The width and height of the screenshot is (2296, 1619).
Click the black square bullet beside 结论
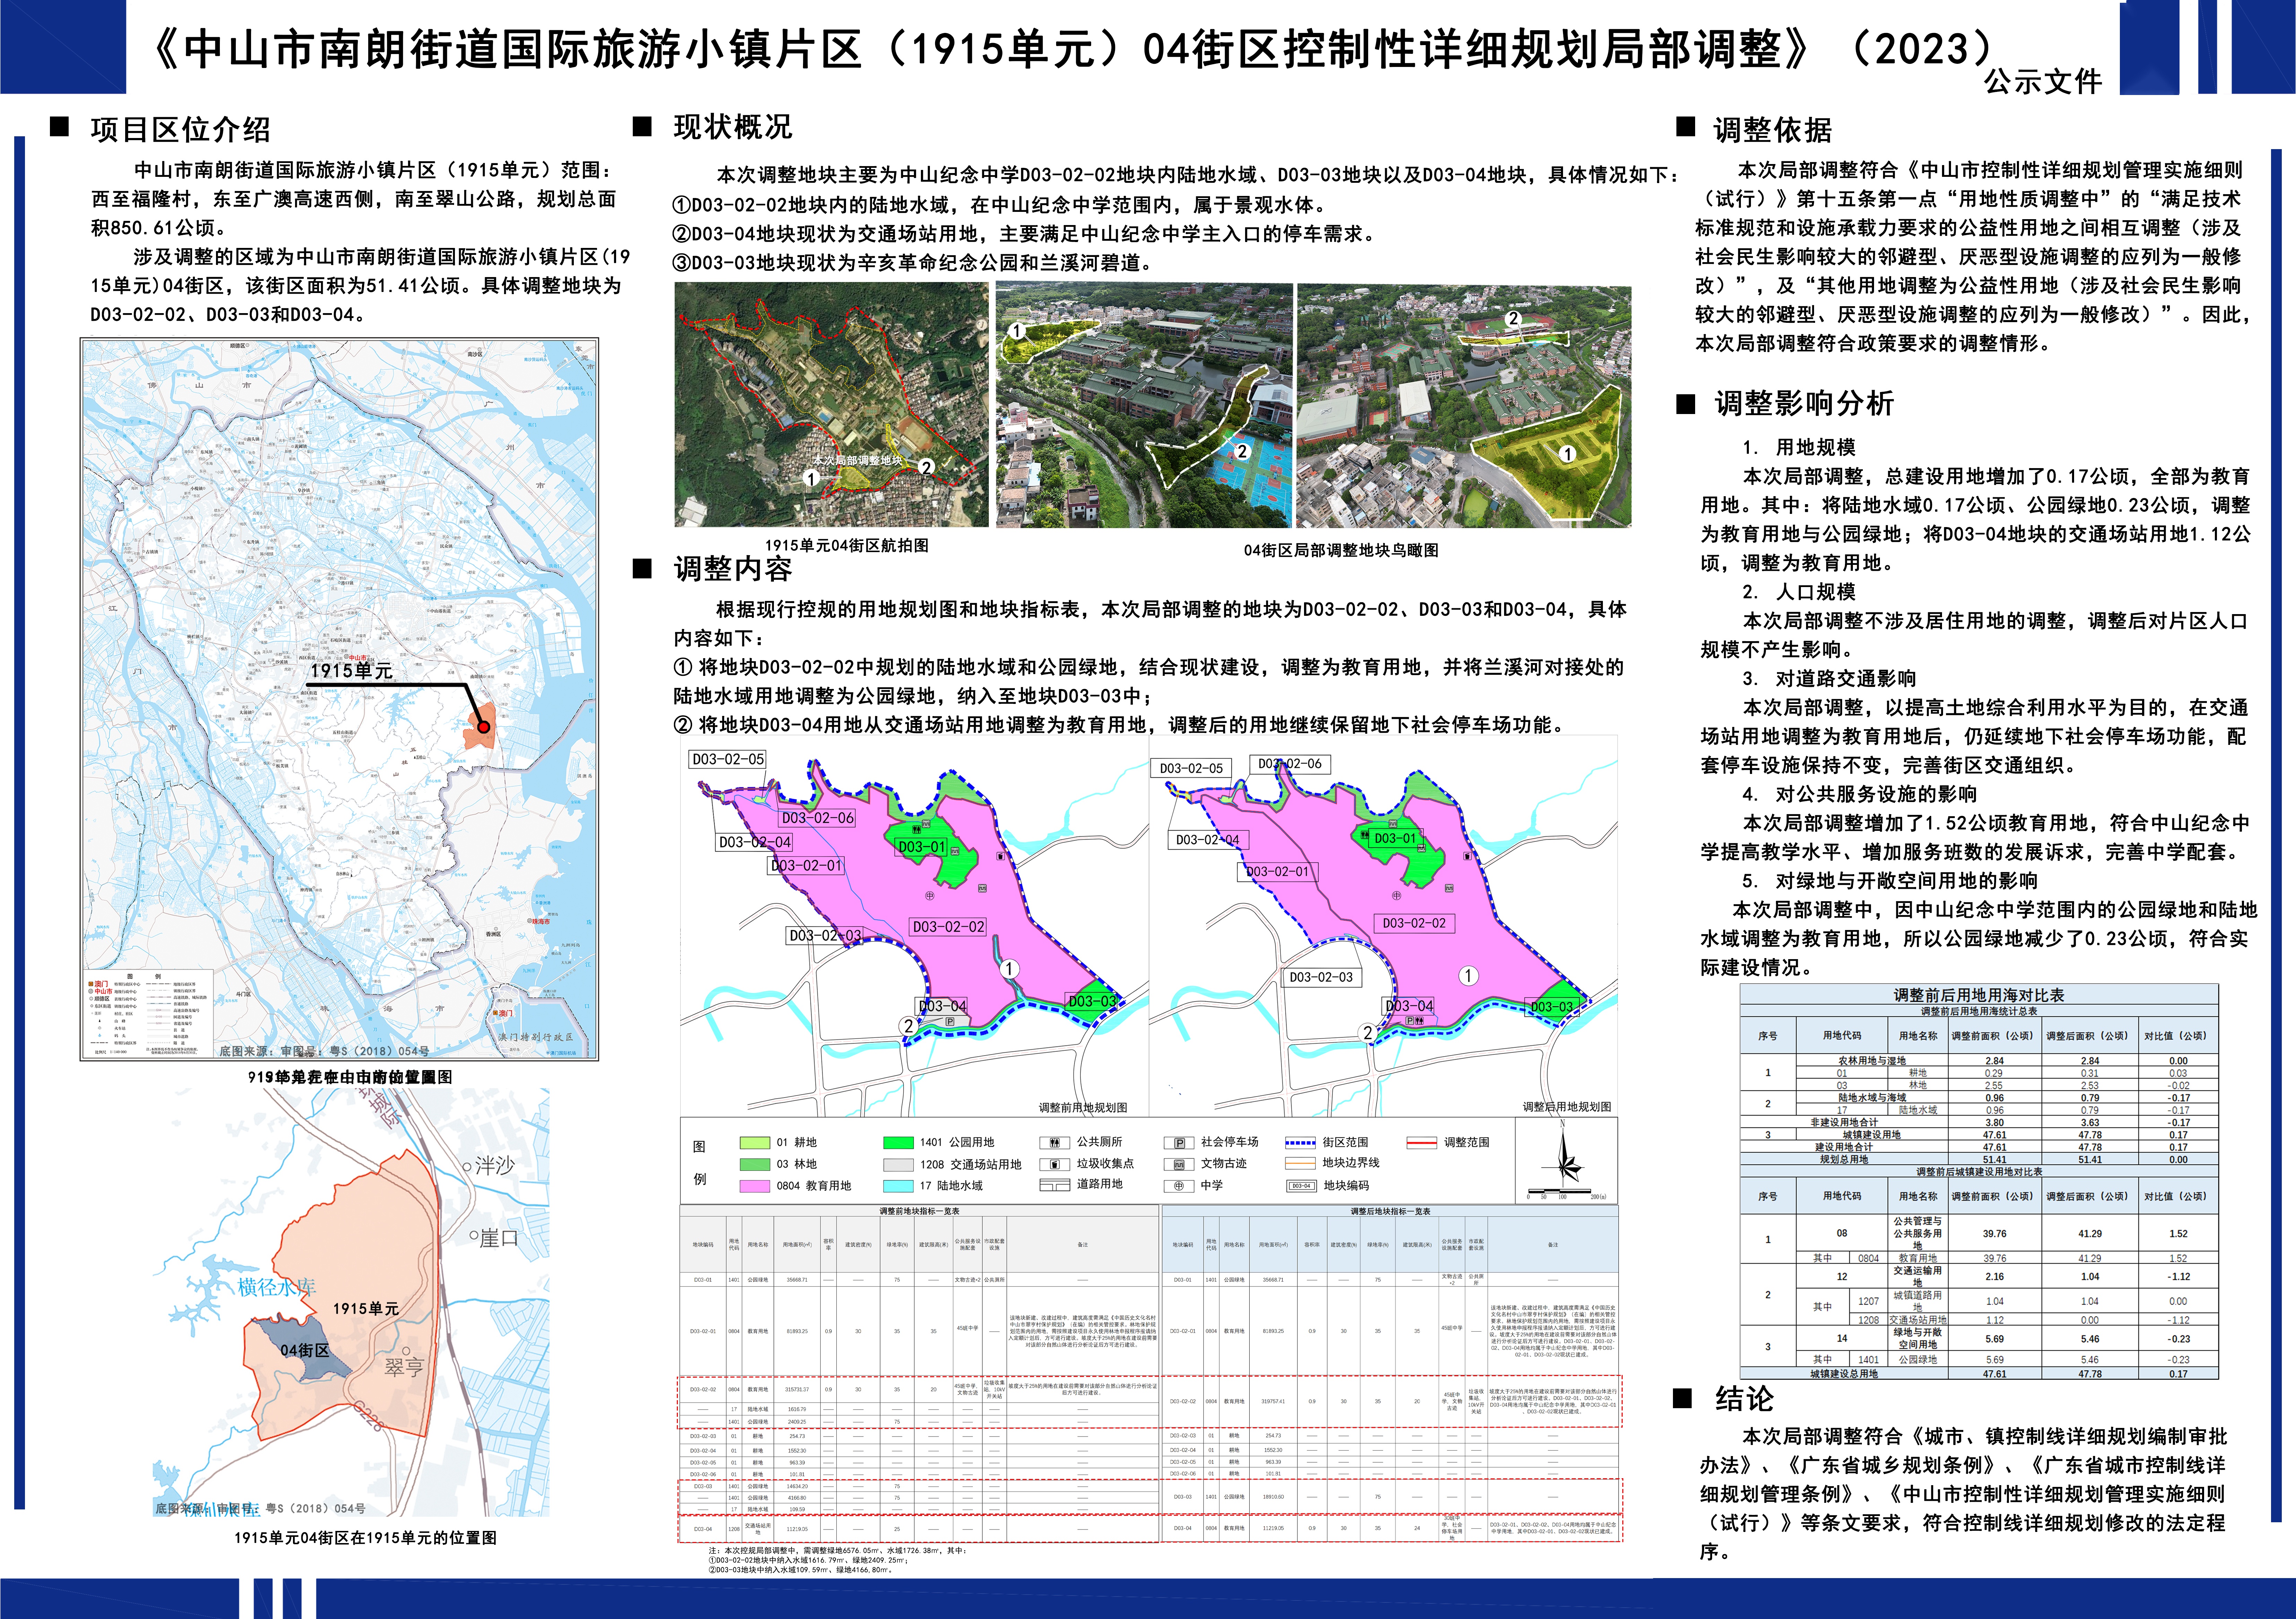(x=1683, y=1398)
